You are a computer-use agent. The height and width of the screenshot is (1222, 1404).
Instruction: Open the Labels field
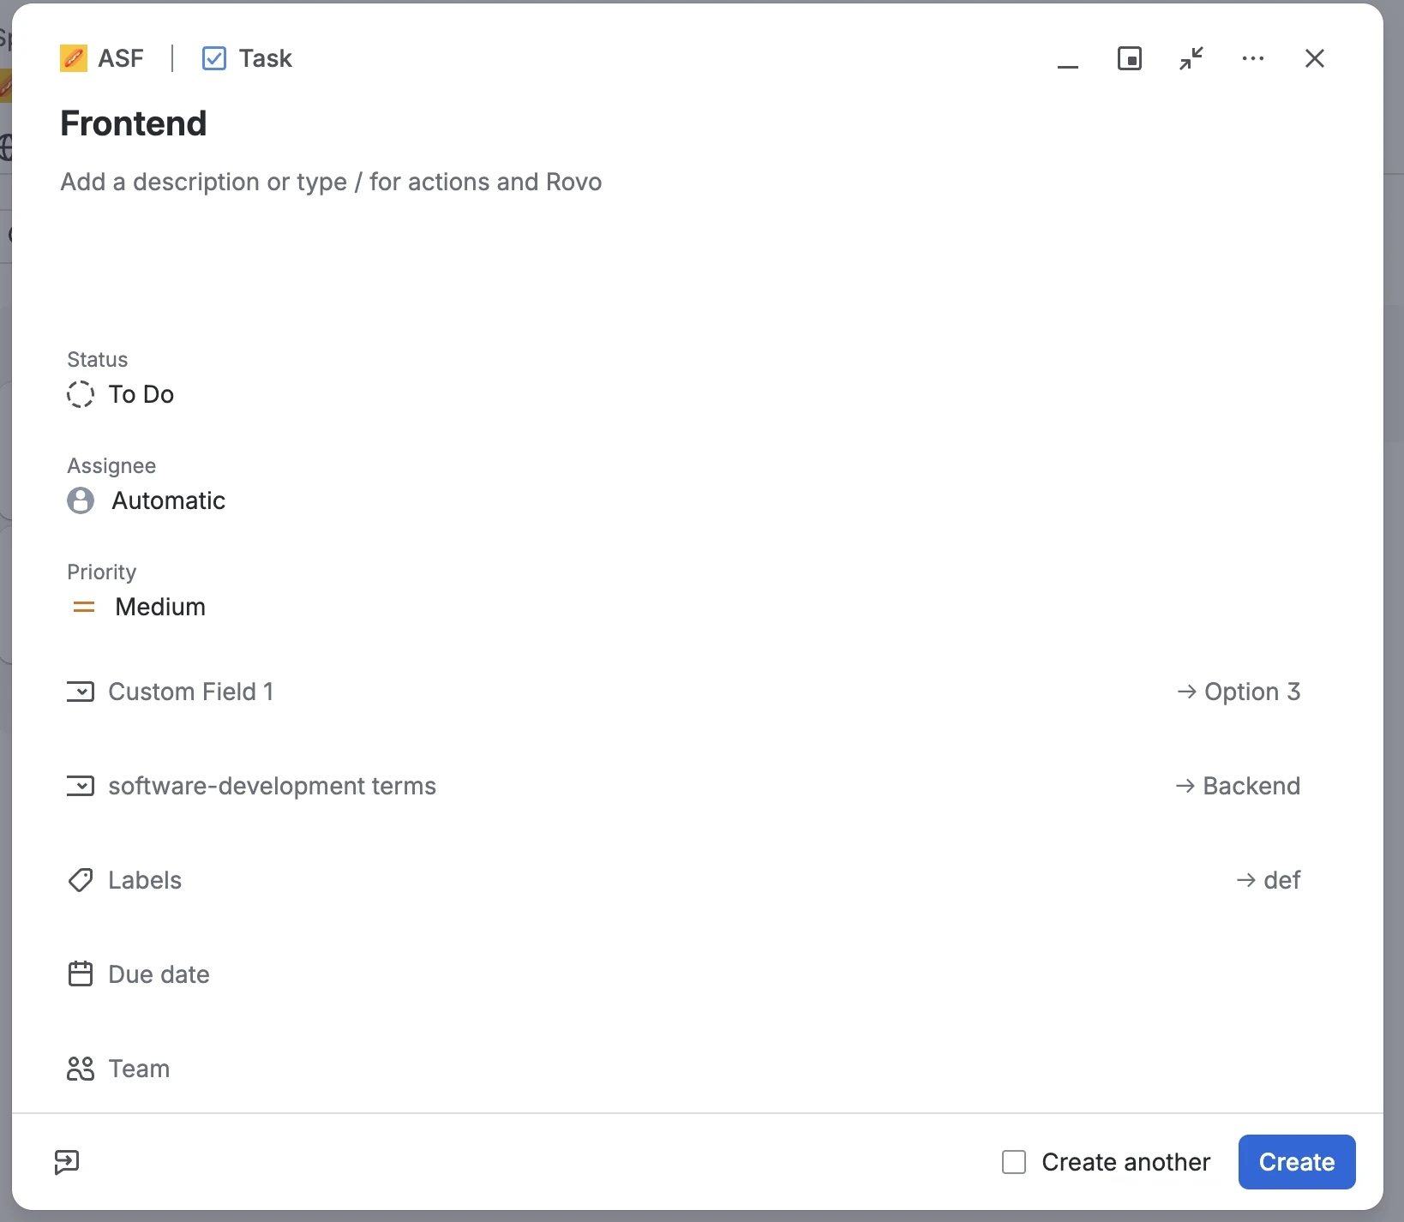tap(145, 880)
